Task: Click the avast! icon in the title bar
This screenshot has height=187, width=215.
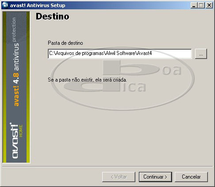Action: coord(5,5)
